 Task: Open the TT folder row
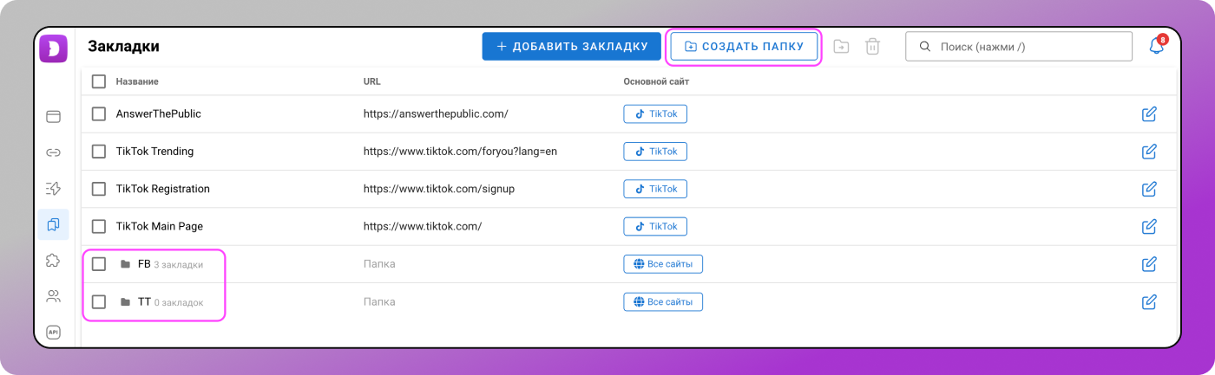click(x=628, y=301)
